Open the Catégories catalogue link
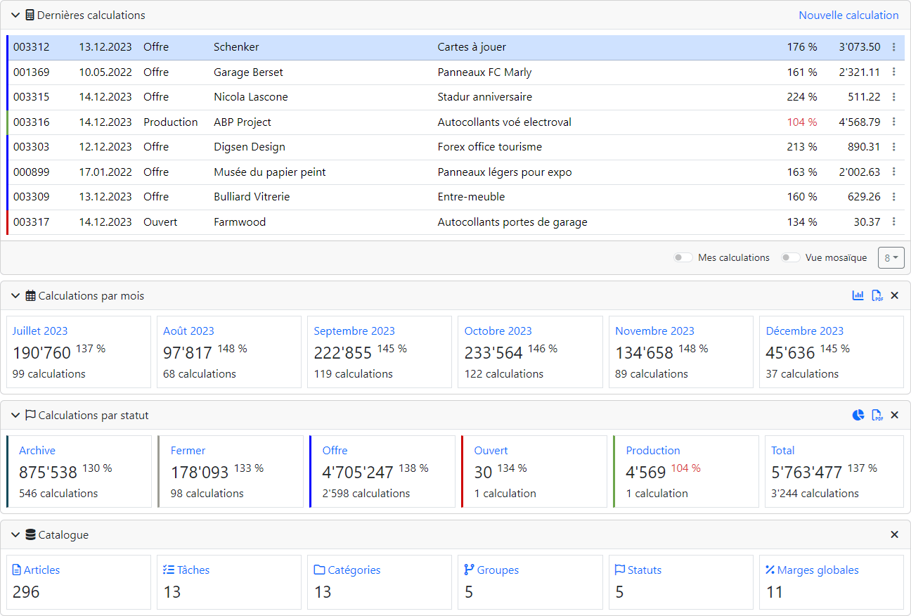This screenshot has height=616, width=911. pyautogui.click(x=347, y=570)
